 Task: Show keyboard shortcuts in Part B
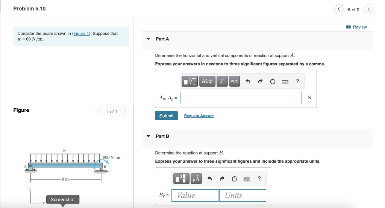247,179
